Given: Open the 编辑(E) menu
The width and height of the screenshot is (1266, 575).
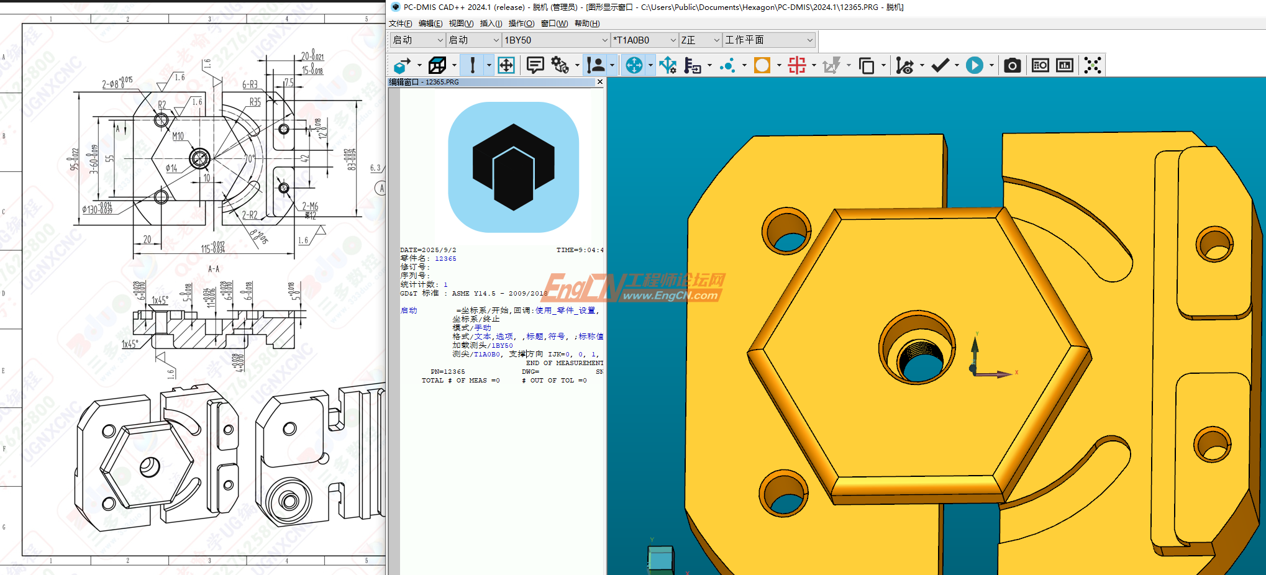Looking at the screenshot, I should tap(430, 24).
